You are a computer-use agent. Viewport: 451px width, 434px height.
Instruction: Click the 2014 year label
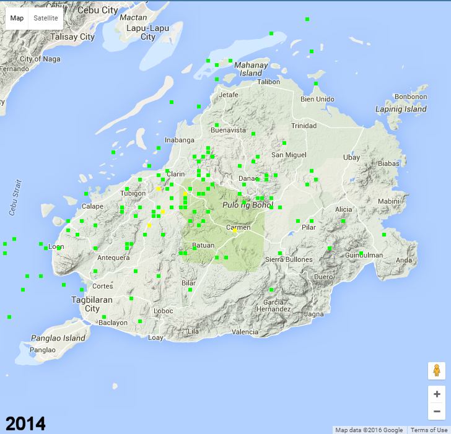(25, 424)
